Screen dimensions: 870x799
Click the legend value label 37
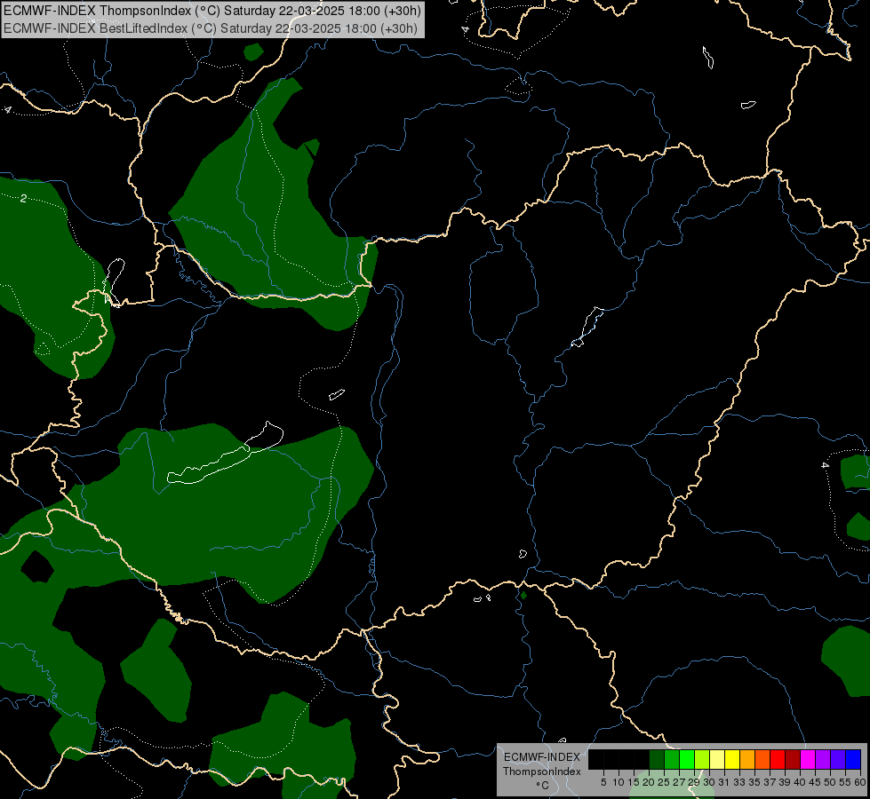tap(770, 782)
